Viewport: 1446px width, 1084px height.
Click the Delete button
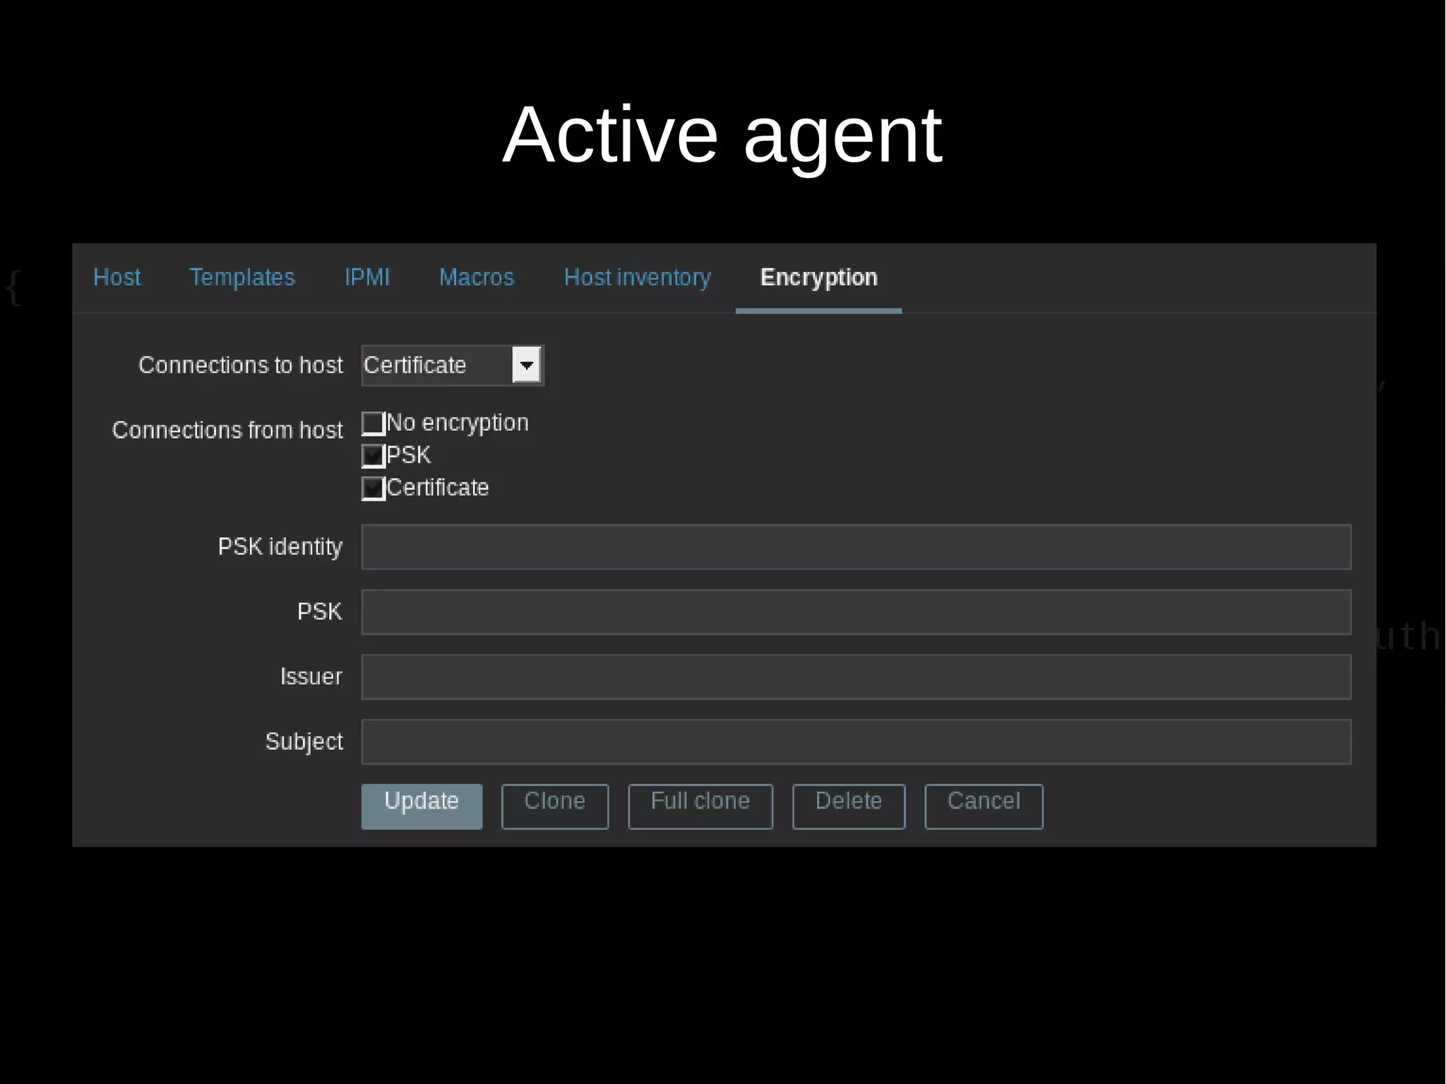pos(849,806)
